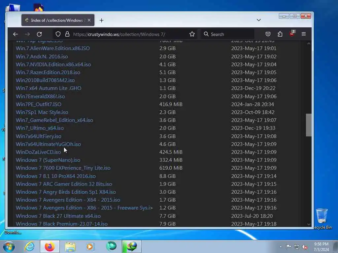Click the site security padlock icon

click(x=67, y=34)
